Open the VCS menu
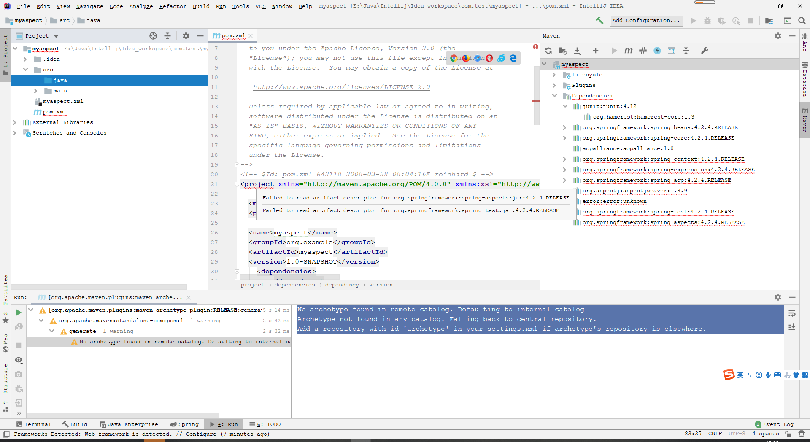Viewport: 810px width, 442px height. click(260, 6)
